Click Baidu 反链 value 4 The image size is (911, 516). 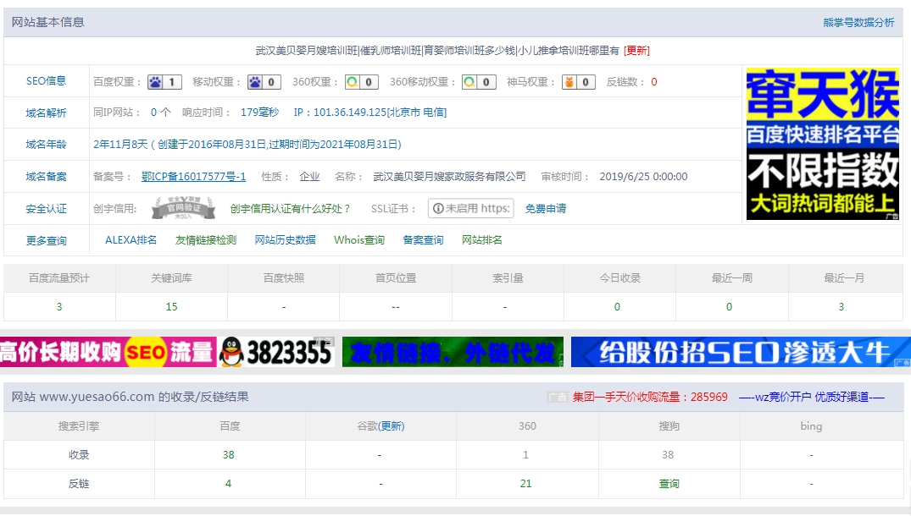228,484
